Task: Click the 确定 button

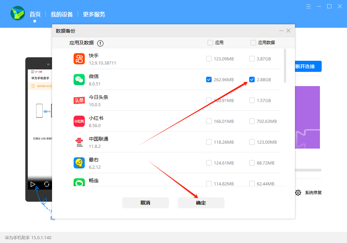Action: [201, 203]
